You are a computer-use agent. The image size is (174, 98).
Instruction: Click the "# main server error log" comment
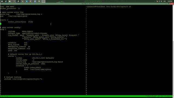[x=11, y=12]
